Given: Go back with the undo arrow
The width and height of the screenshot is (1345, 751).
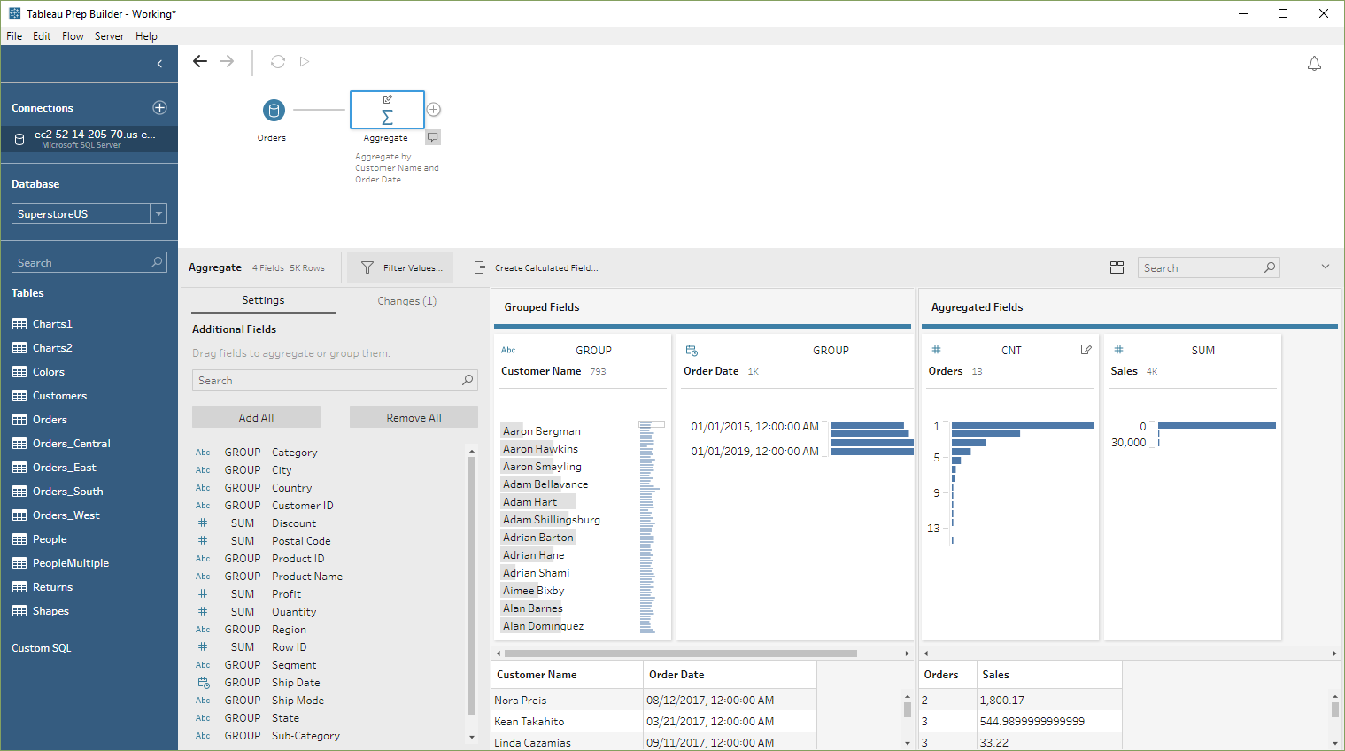Looking at the screenshot, I should [200, 61].
